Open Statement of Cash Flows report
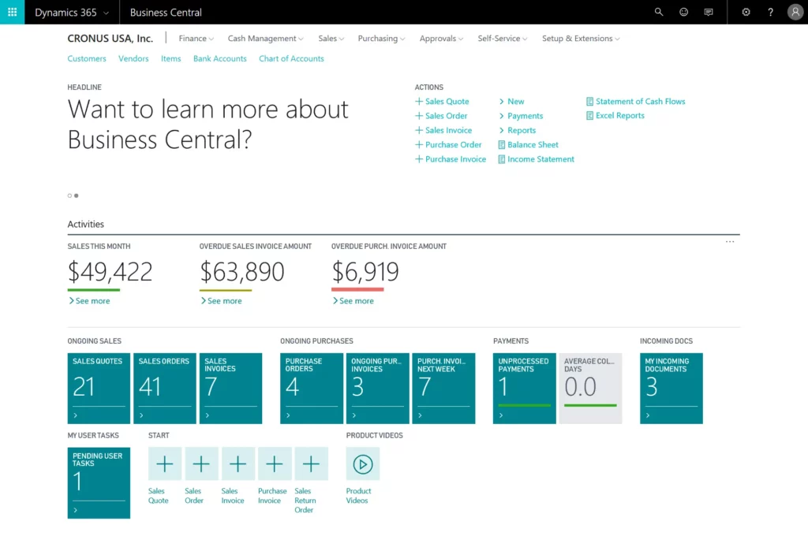Viewport: 808px width, 536px height. tap(635, 102)
